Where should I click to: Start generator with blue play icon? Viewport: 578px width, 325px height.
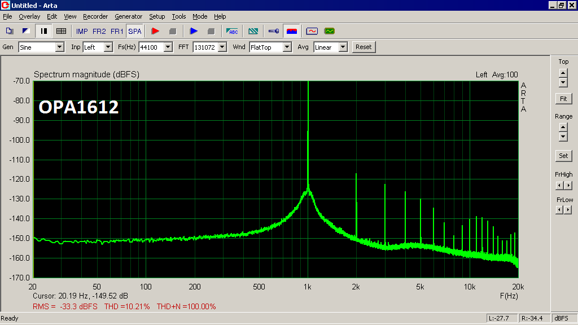(x=194, y=32)
